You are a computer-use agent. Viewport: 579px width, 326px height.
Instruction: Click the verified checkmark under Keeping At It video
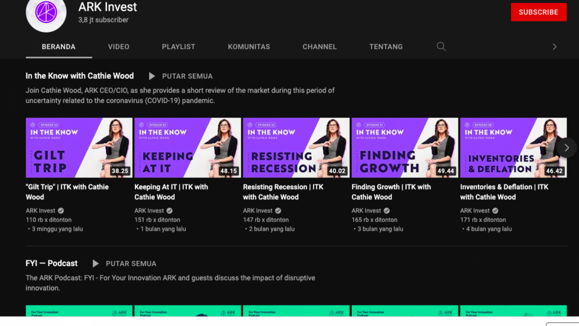coord(169,211)
